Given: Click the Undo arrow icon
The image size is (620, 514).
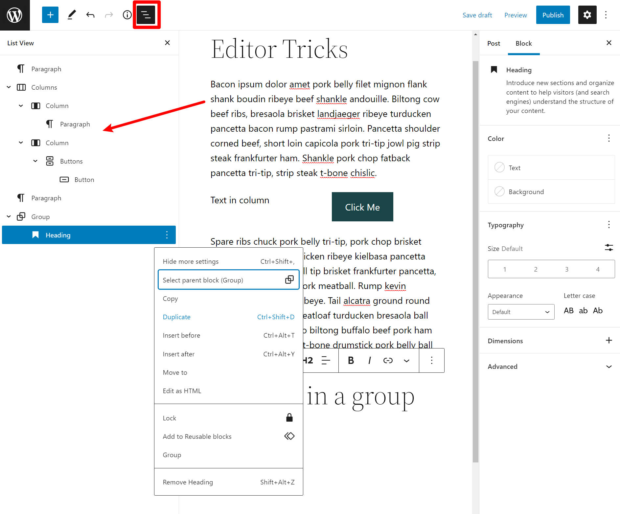Looking at the screenshot, I should (x=90, y=15).
